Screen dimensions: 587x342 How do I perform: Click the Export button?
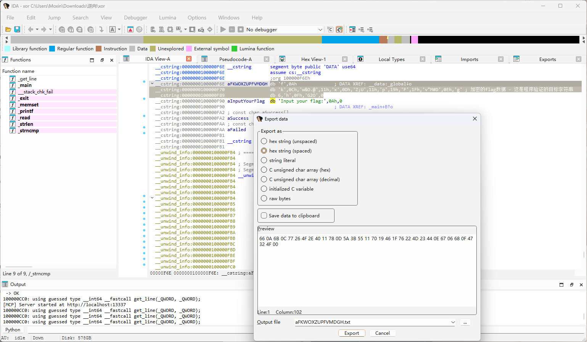click(x=351, y=333)
